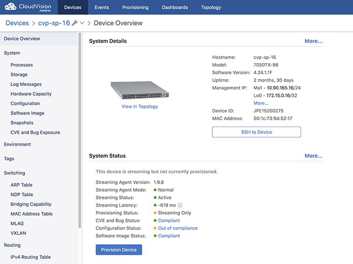Open Software Image in the sidebar

tap(27, 113)
